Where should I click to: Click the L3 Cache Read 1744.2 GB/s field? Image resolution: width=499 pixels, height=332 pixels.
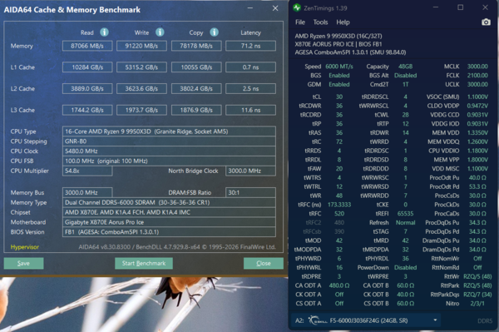(87, 110)
